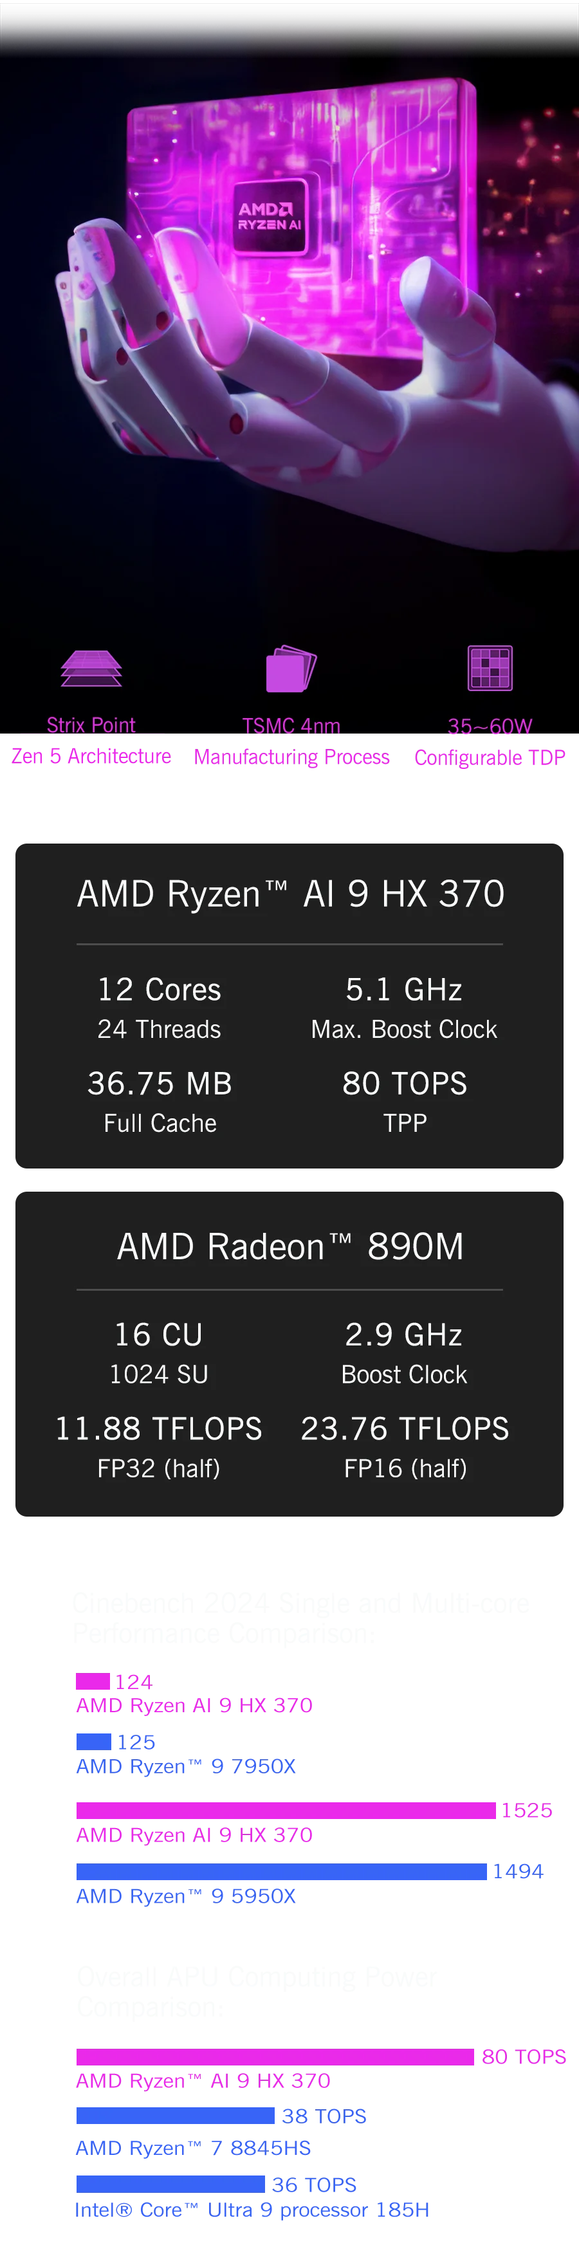Click the TSMC 4nm text
This screenshot has height=2254, width=579.
(x=291, y=726)
